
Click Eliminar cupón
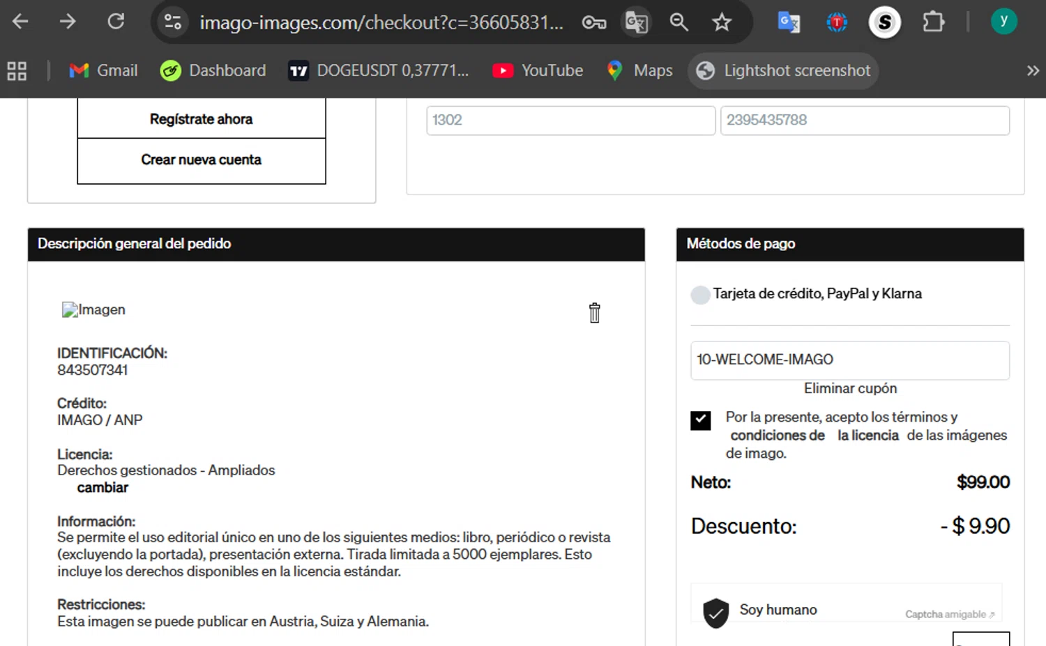coord(850,388)
